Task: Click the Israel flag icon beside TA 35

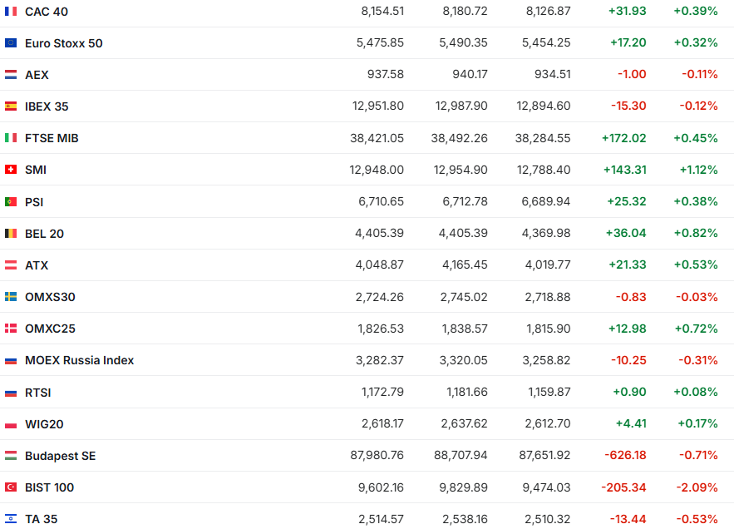Action: [11, 519]
